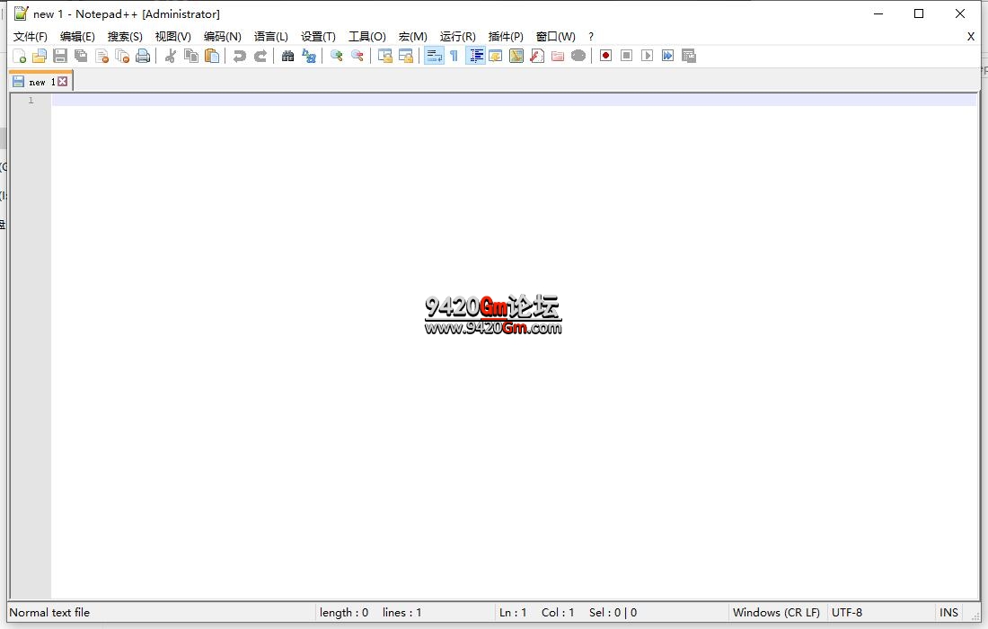
Task: Close the 'new 1' tab with its red X
Action: point(62,81)
